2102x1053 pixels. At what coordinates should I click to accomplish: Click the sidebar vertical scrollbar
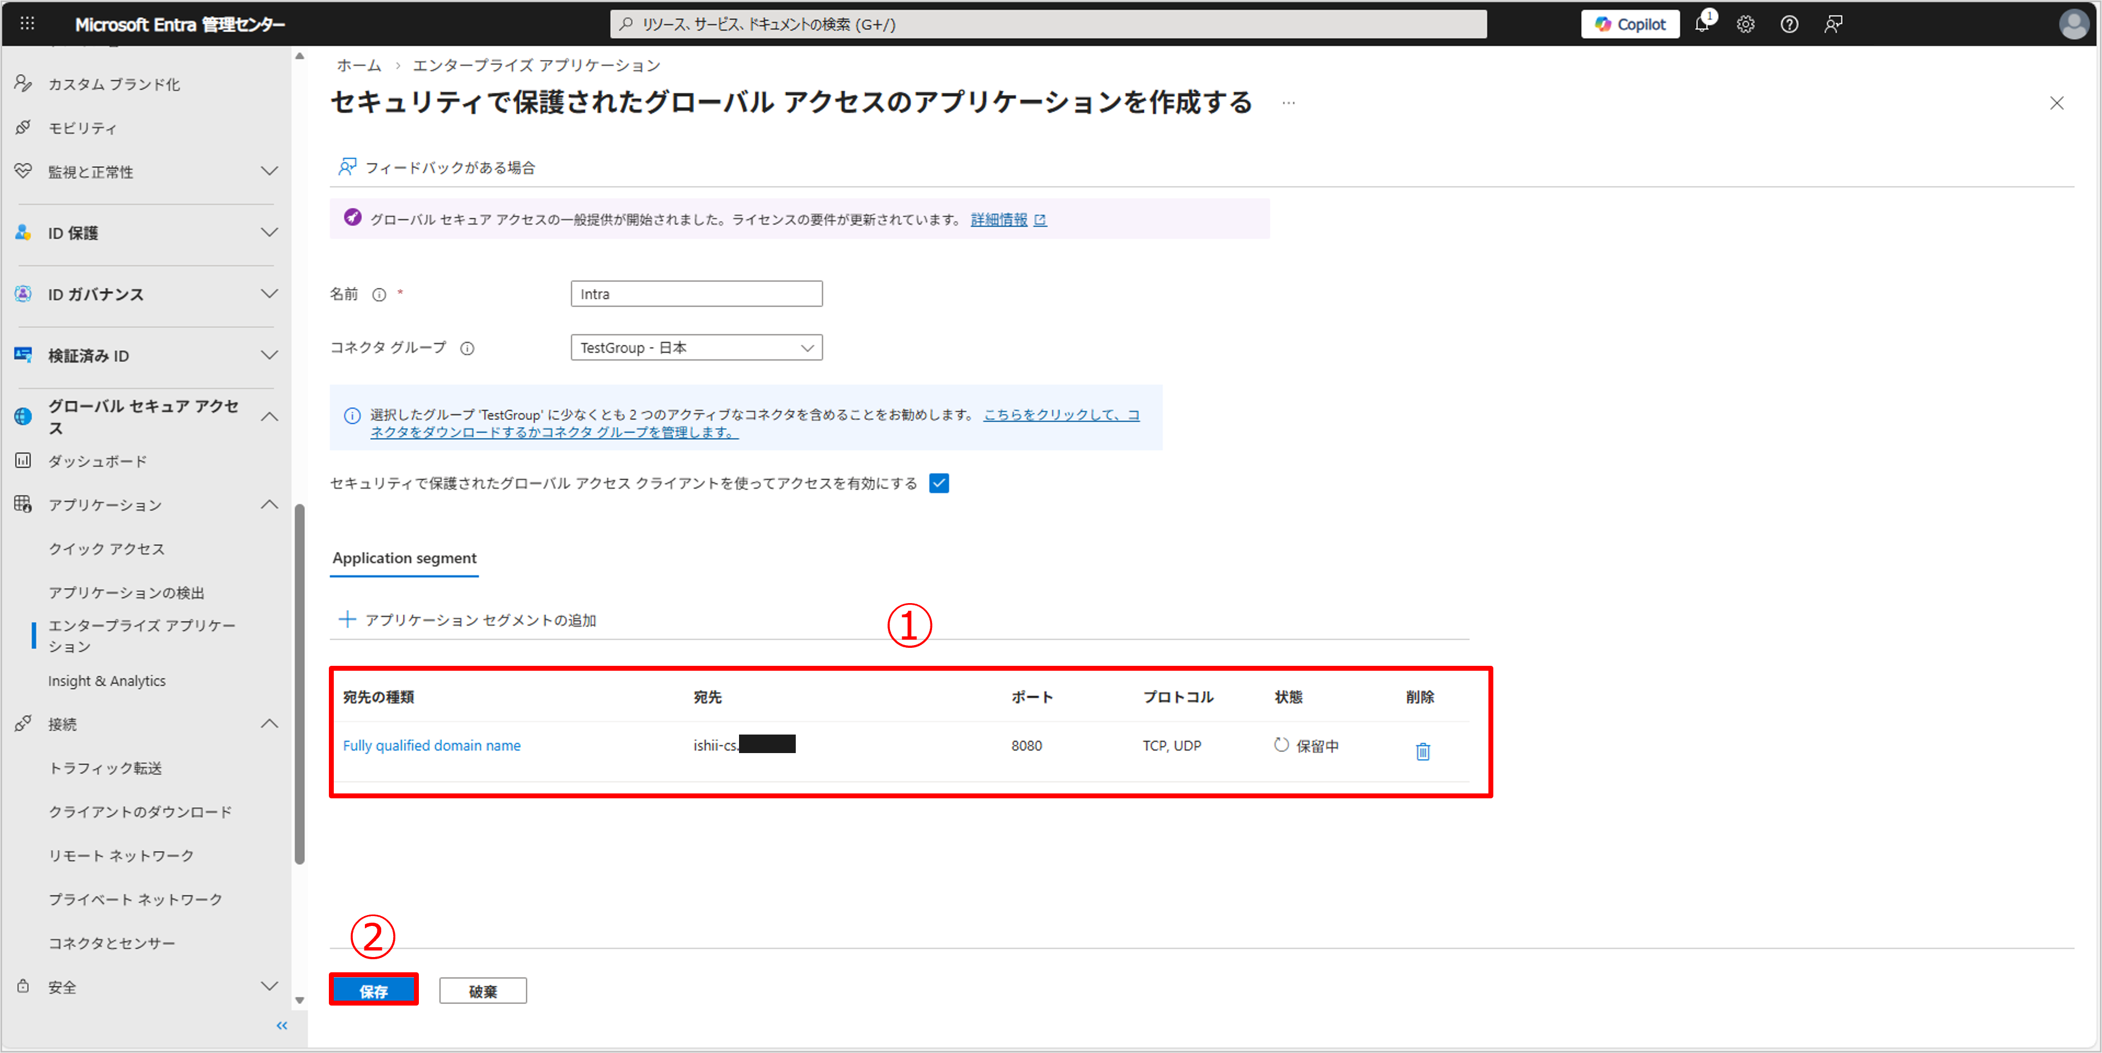299,683
